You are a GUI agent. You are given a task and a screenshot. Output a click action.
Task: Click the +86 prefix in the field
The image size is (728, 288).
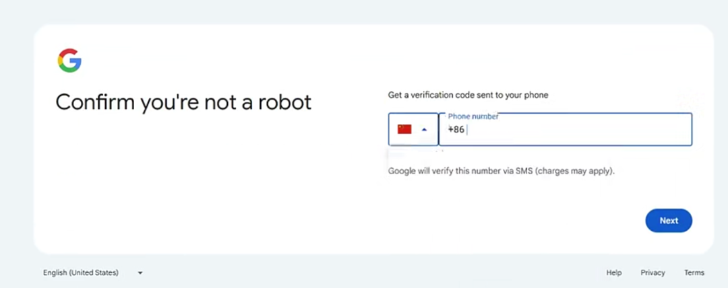click(x=456, y=130)
